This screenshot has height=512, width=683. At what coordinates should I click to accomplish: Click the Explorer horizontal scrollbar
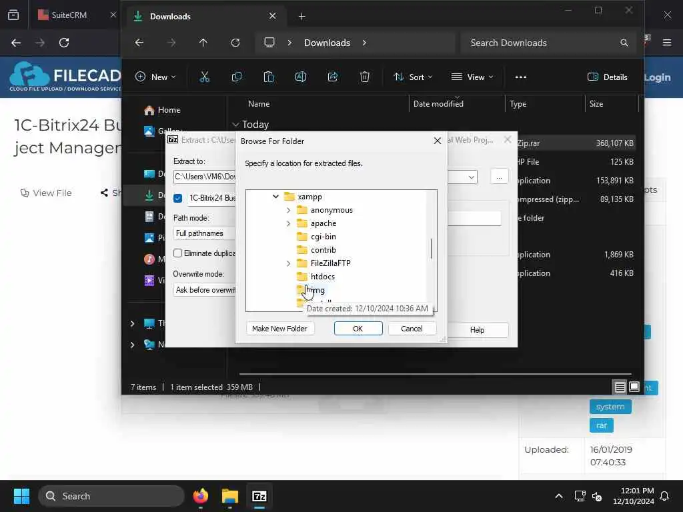point(435,373)
